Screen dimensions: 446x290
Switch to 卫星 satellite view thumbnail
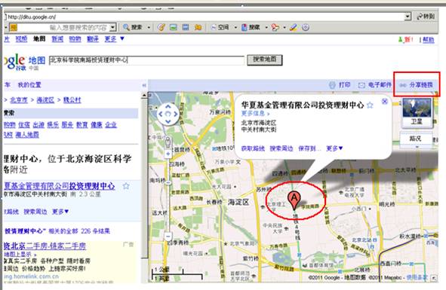click(x=417, y=112)
